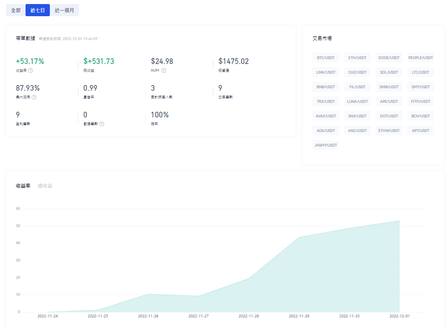Select the SHIB/USDT trading pair

(389, 87)
